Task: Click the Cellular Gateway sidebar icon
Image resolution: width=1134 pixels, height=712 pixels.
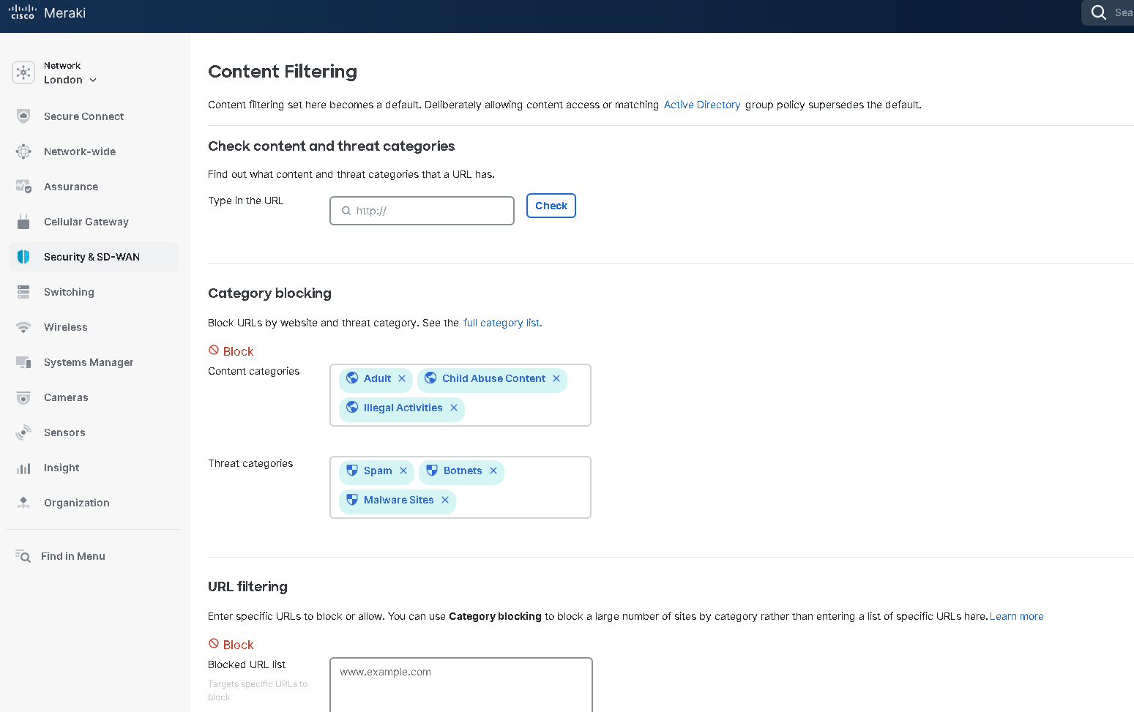Action: (23, 222)
